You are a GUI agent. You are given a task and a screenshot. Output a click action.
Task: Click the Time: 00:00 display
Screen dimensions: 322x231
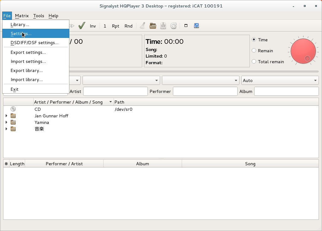point(164,42)
